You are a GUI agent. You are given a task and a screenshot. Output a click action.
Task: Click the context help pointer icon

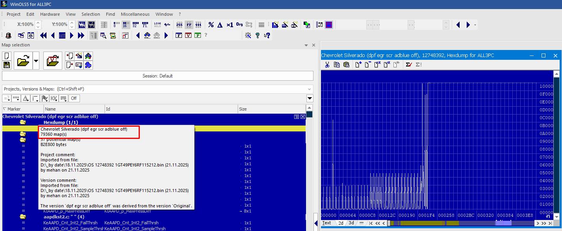267,35
